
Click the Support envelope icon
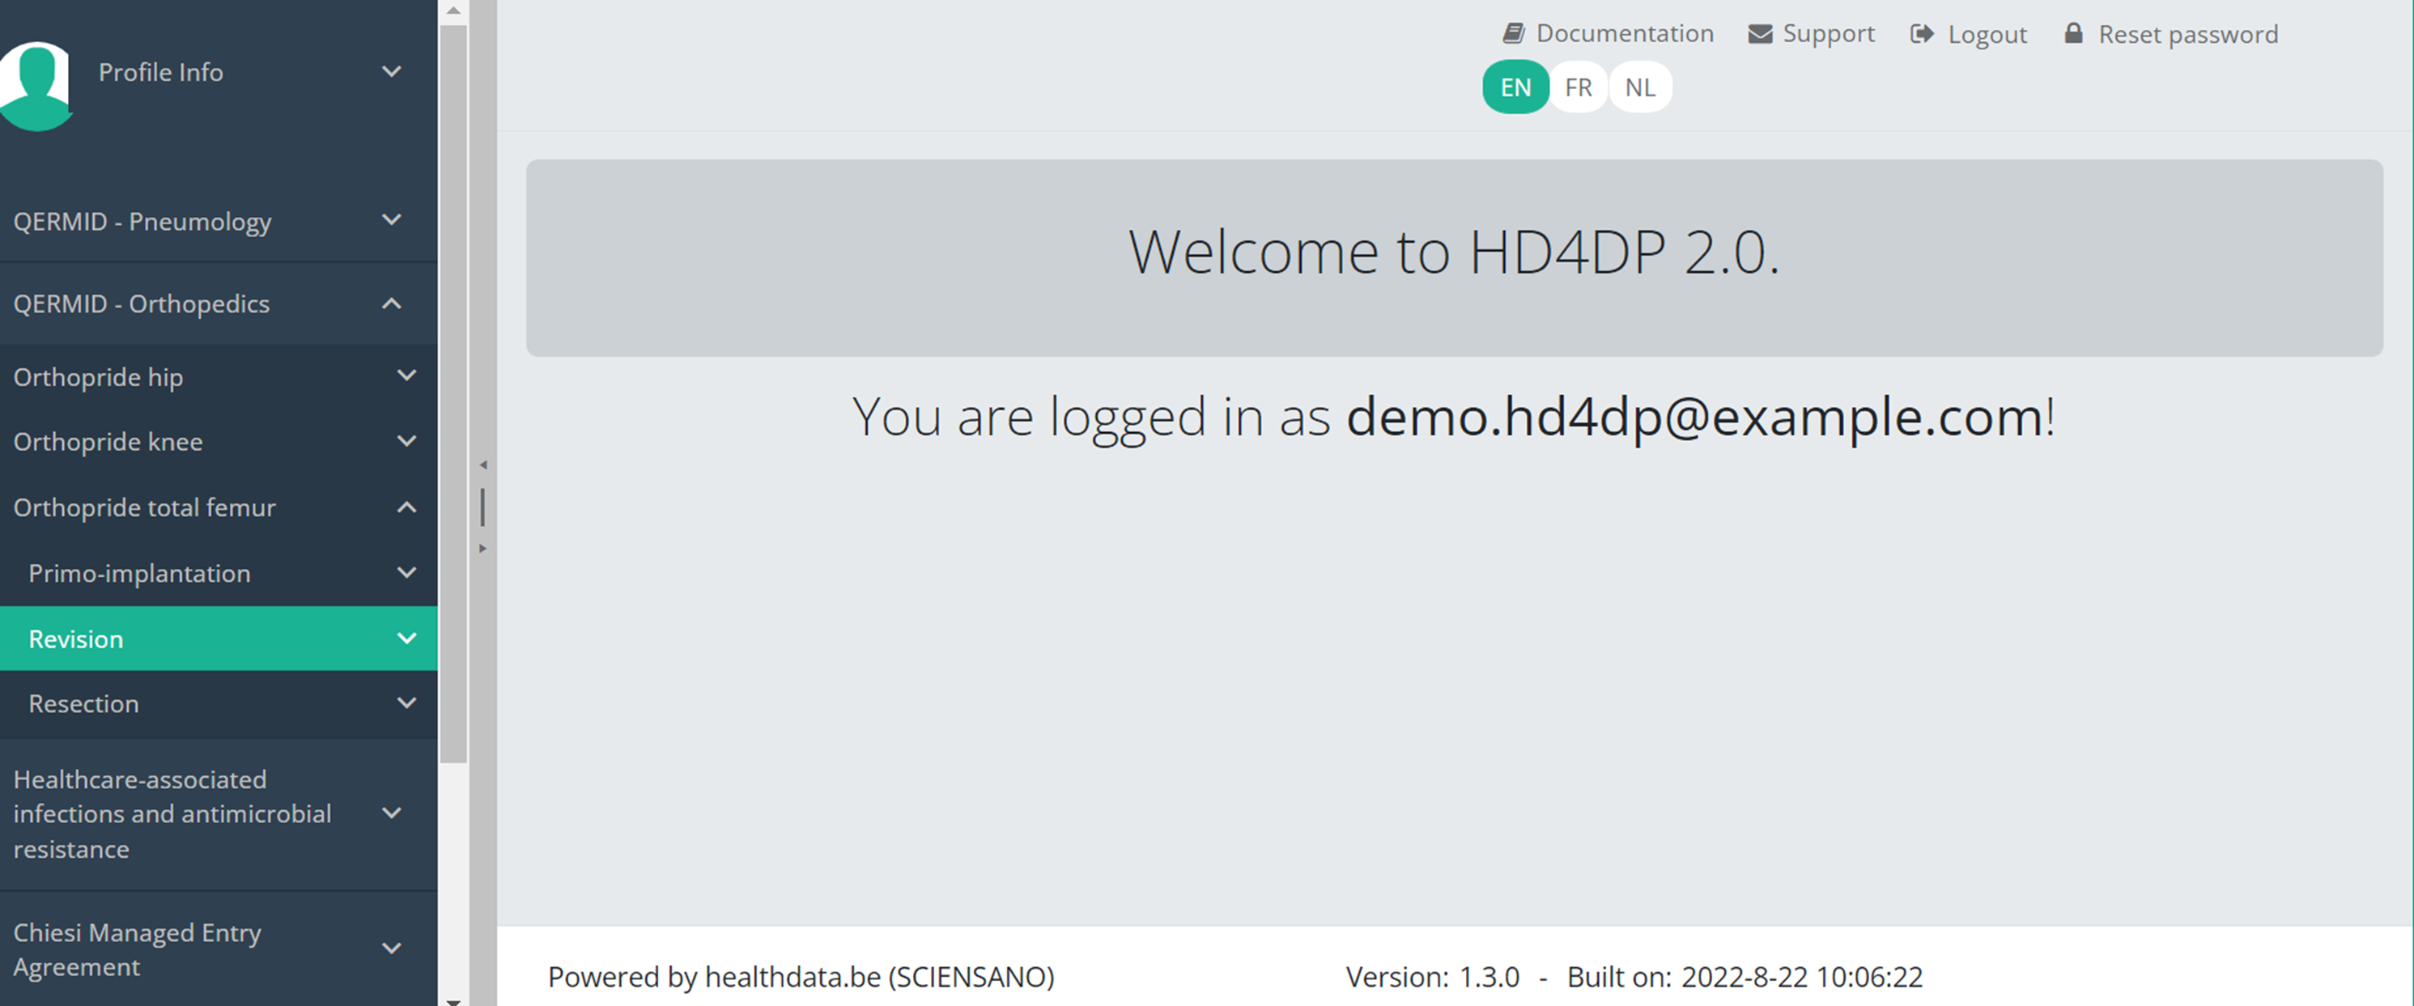pyautogui.click(x=1760, y=34)
